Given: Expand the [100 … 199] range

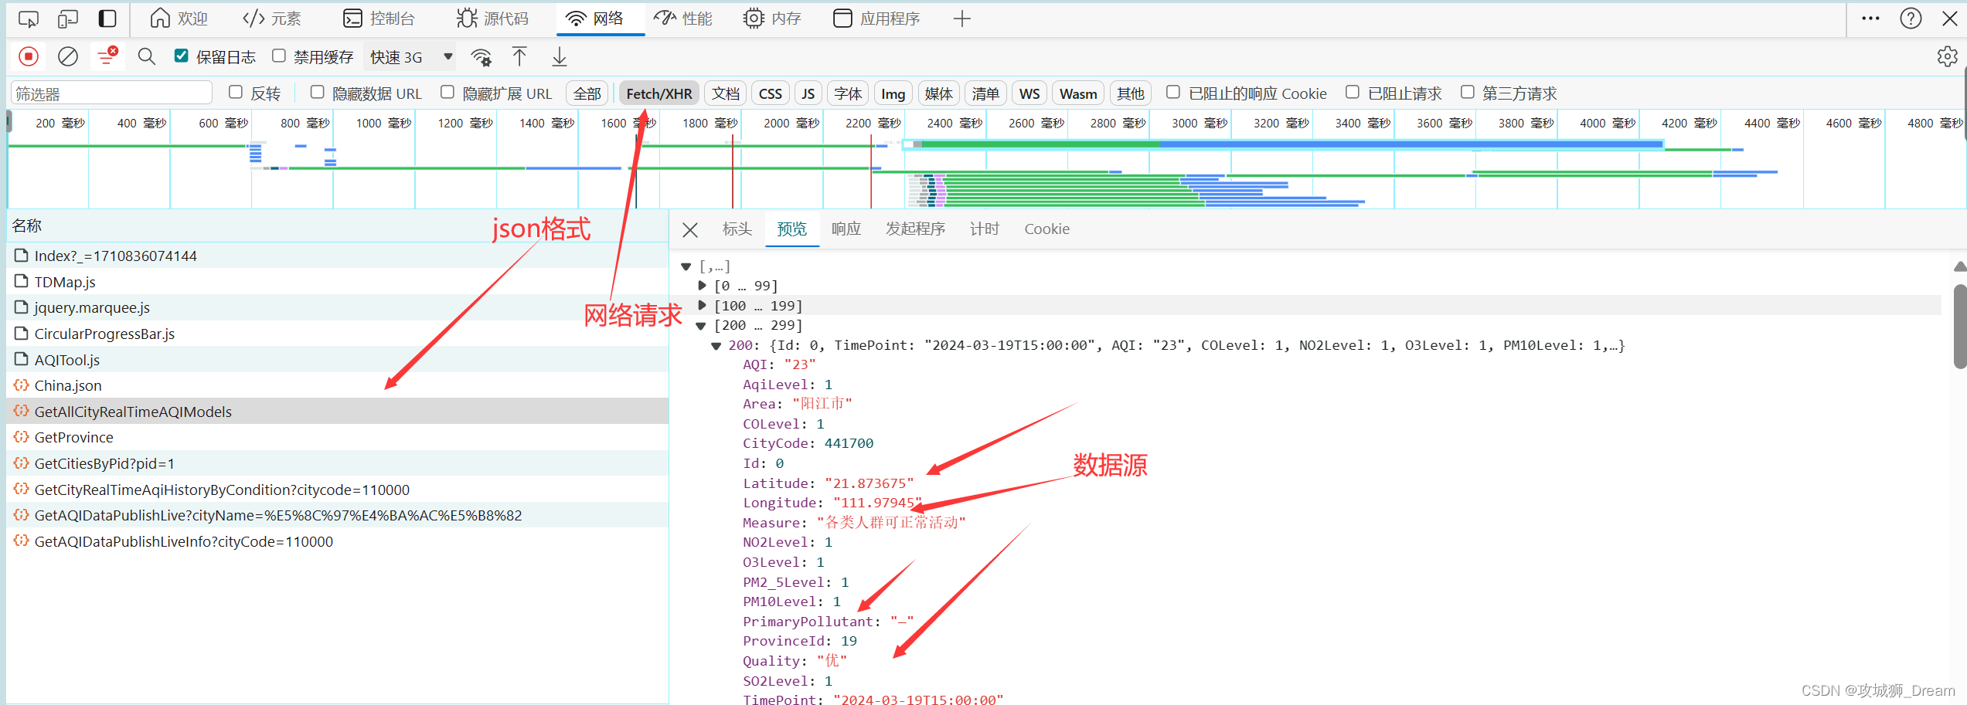Looking at the screenshot, I should [x=702, y=306].
